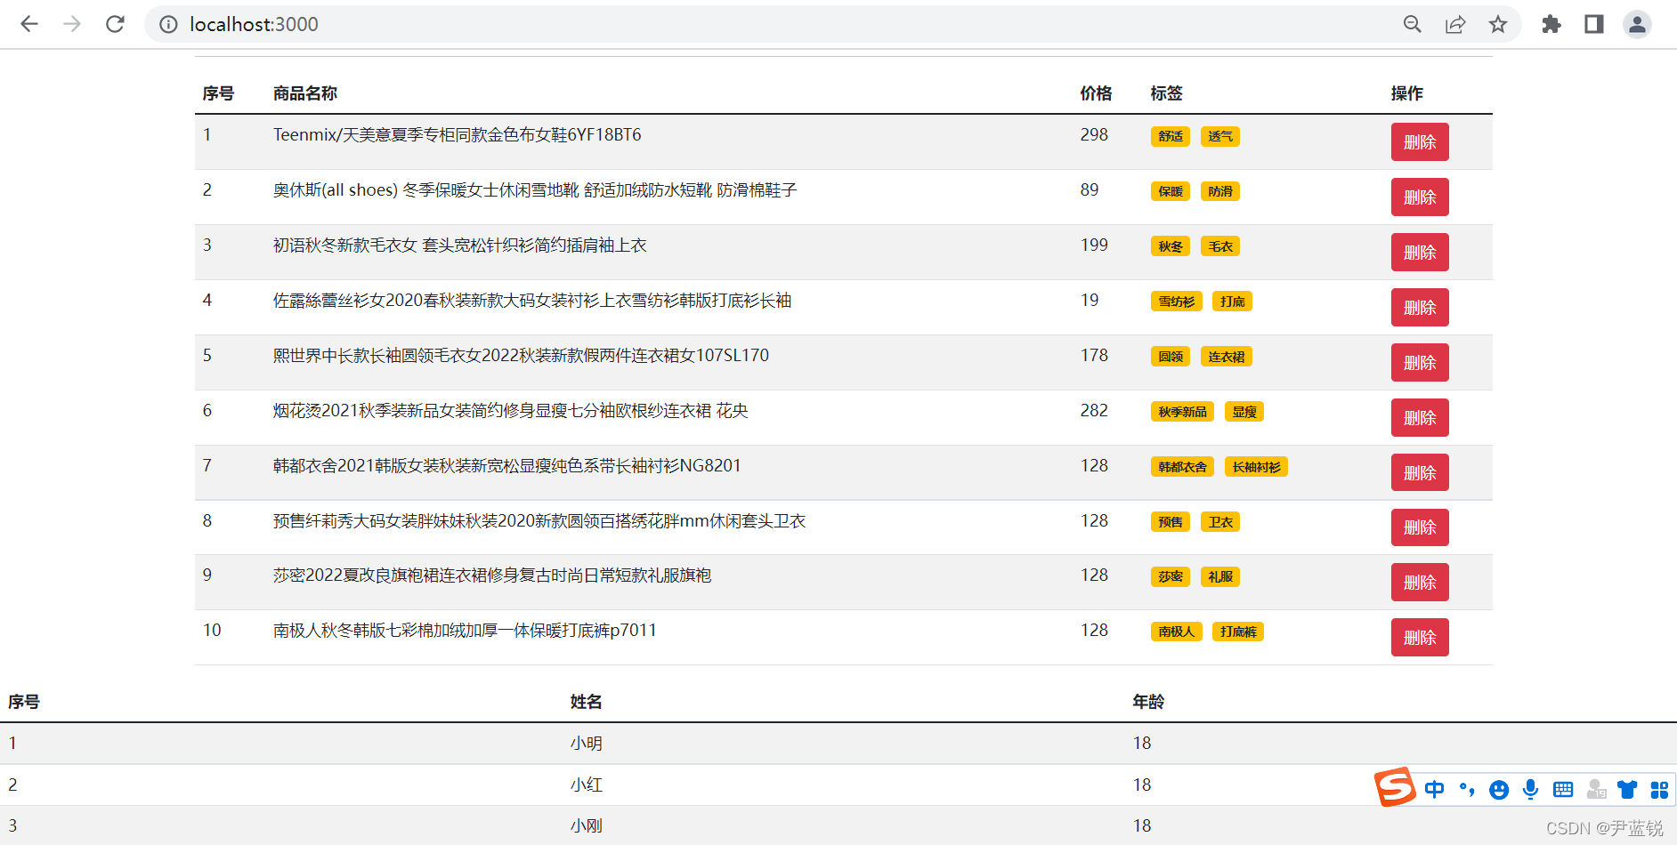
Task: Click the 长袖衬衫 tag badge
Action: pyautogui.click(x=1257, y=467)
